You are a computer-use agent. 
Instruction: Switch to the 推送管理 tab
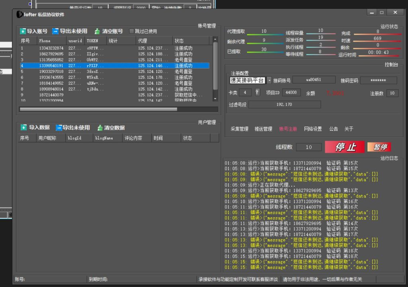coord(263,129)
